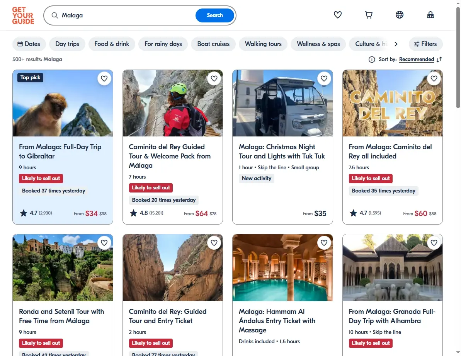Favorite the Ronda and Setenil tour
Image resolution: width=461 pixels, height=356 pixels.
[x=104, y=243]
